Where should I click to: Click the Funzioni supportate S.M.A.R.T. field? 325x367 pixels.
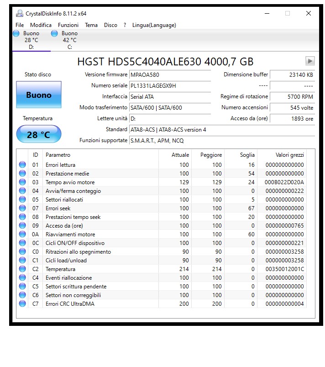pyautogui.click(x=222, y=141)
